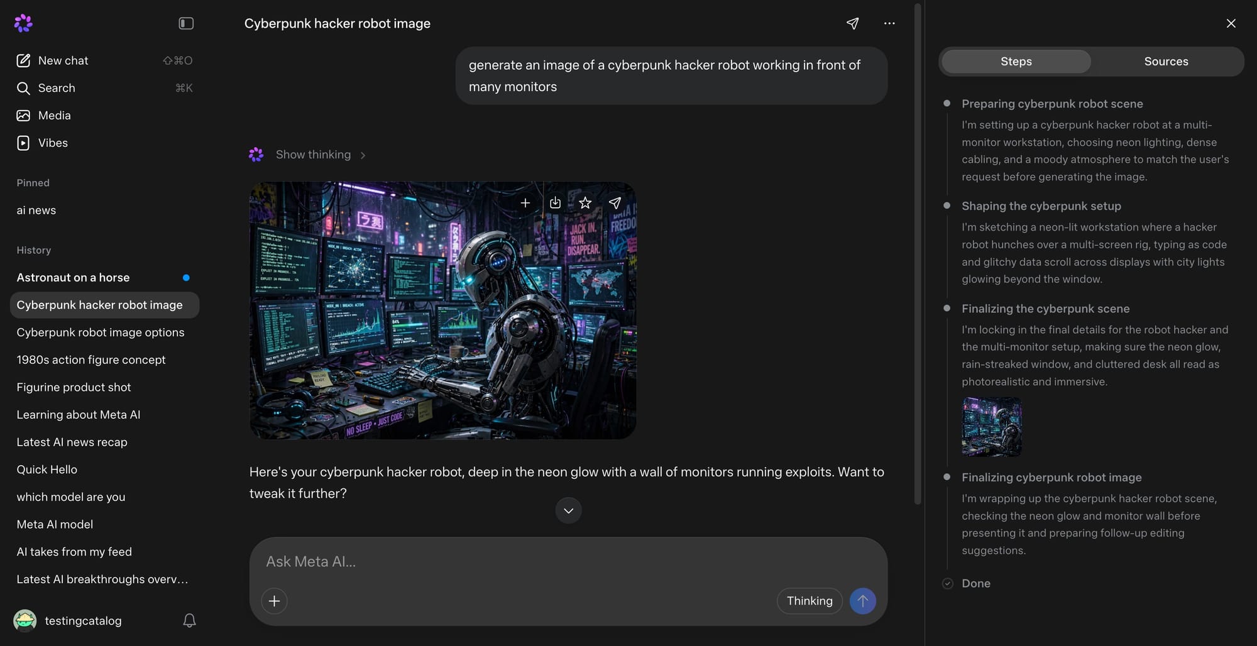Click the Finalizing the cyberpunk scene step
Image resolution: width=1257 pixels, height=646 pixels.
coord(1045,309)
